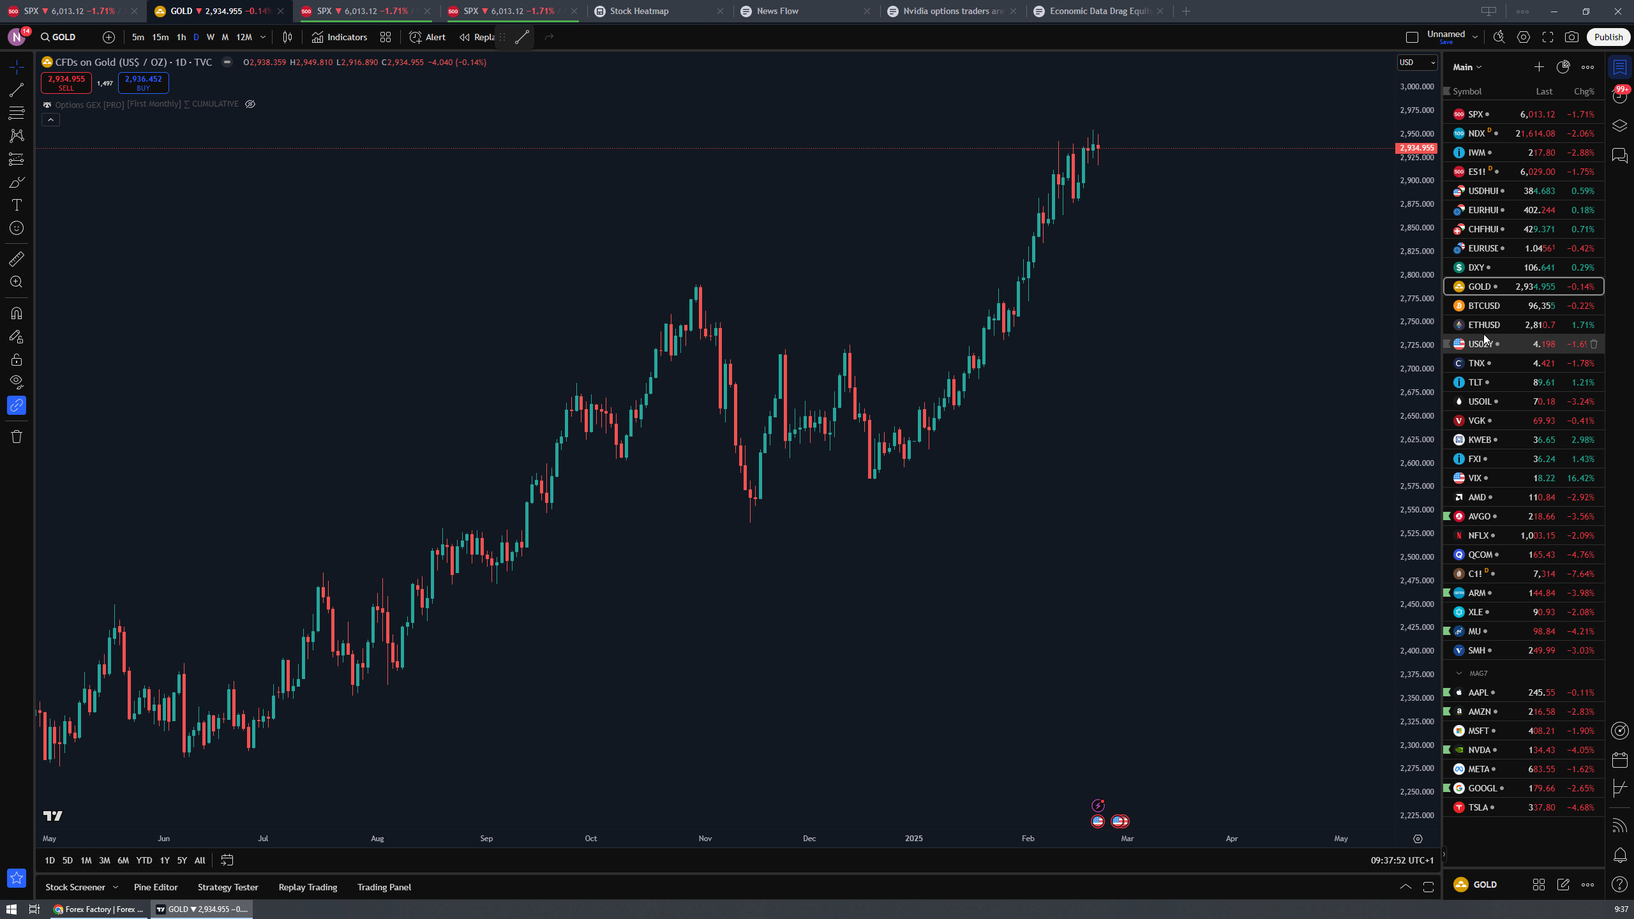Open the Pine Editor tab
1634x919 pixels.
coord(156,887)
